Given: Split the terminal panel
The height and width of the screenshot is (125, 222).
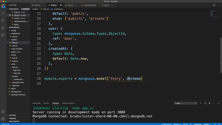Looking at the screenshot, I should coord(205,103).
